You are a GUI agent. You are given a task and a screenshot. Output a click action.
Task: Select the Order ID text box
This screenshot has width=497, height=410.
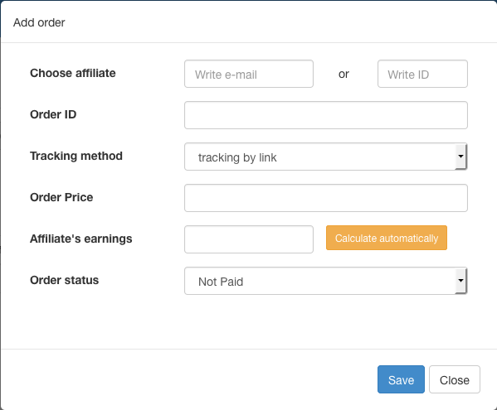point(326,115)
